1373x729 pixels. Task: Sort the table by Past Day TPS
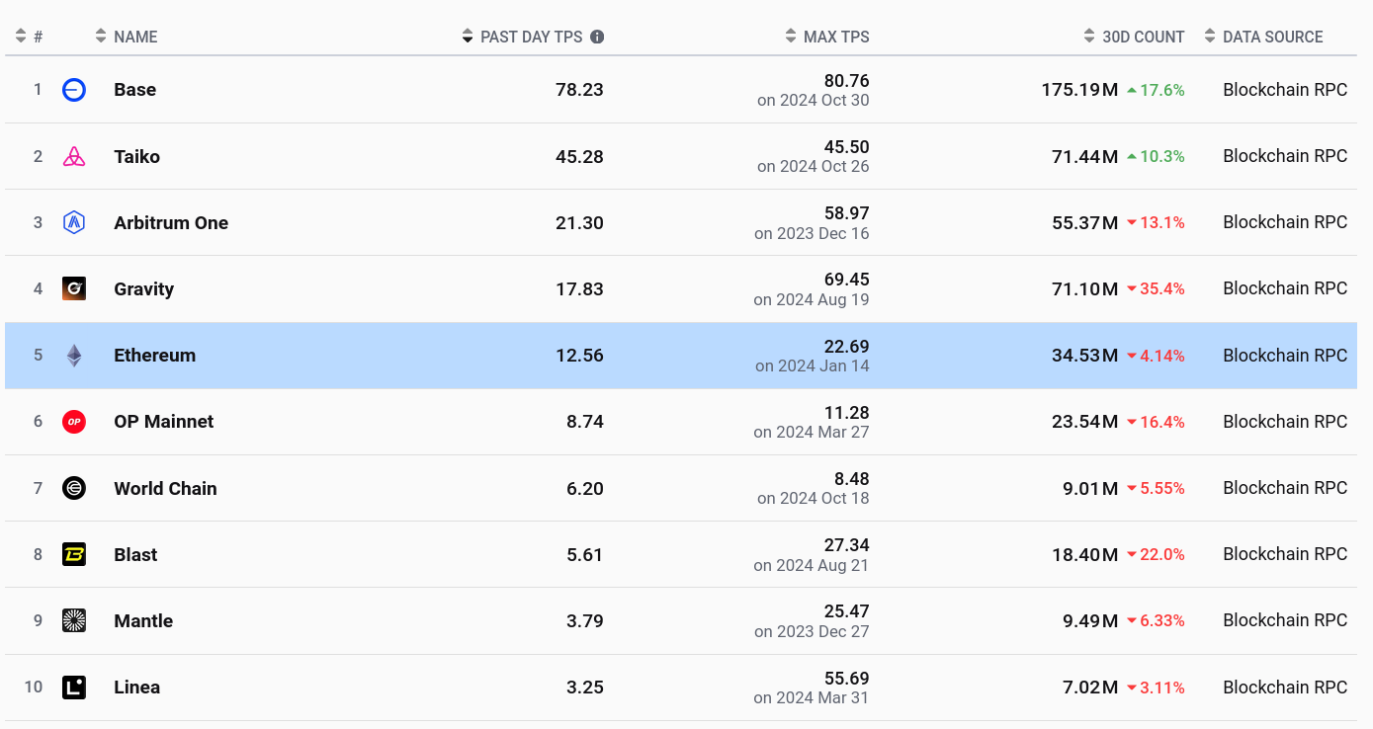[x=533, y=37]
